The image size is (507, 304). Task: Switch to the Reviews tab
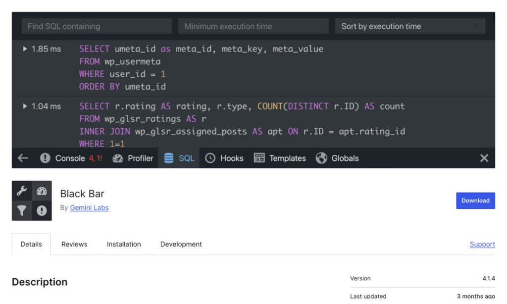click(74, 244)
